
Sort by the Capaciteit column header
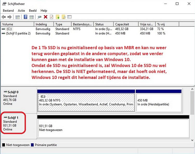click(x=126, y=24)
